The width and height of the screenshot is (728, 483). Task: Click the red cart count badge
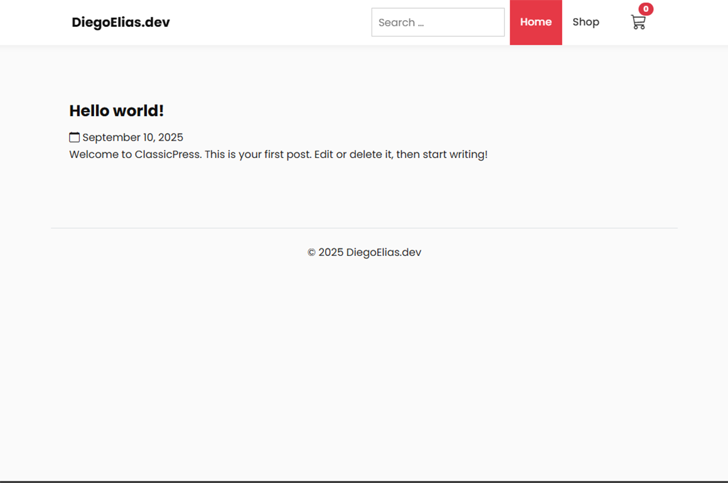[645, 9]
